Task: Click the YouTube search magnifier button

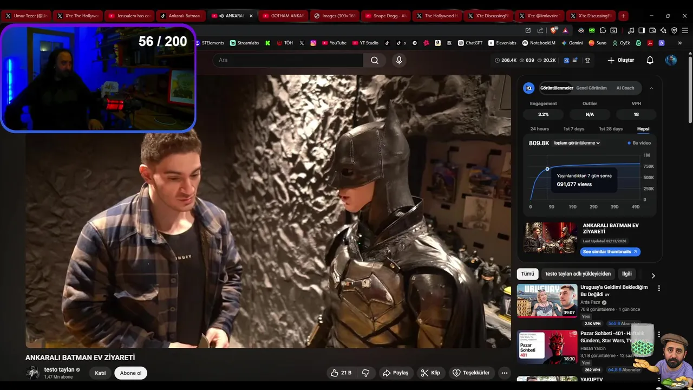Action: click(x=375, y=60)
